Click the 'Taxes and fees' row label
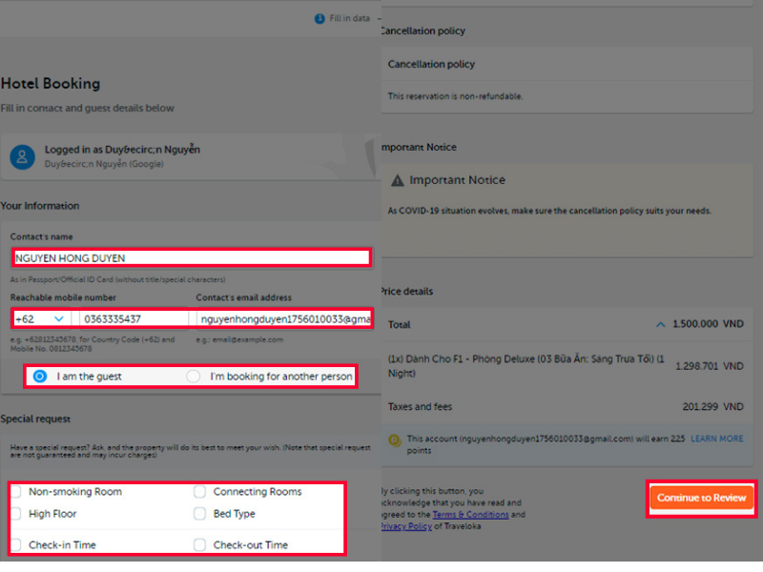This screenshot has height=572, width=763. click(x=420, y=406)
